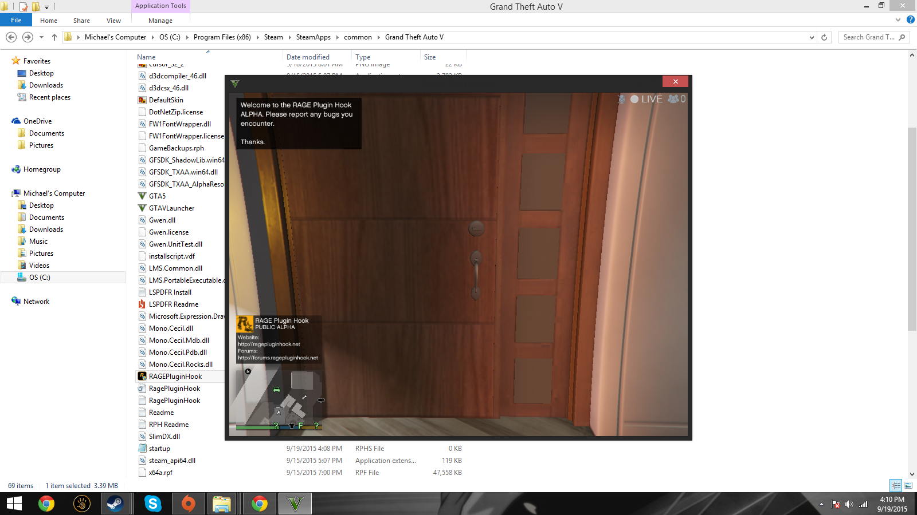Open Explorer Help with the question mark icon
The width and height of the screenshot is (917, 515).
click(910, 20)
